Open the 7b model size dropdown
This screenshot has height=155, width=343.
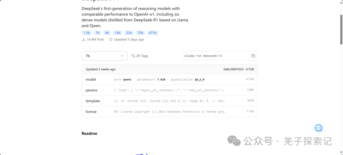(x=104, y=56)
